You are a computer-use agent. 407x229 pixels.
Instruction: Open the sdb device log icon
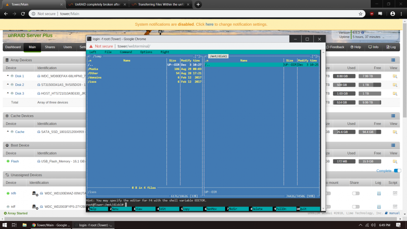[379, 194]
